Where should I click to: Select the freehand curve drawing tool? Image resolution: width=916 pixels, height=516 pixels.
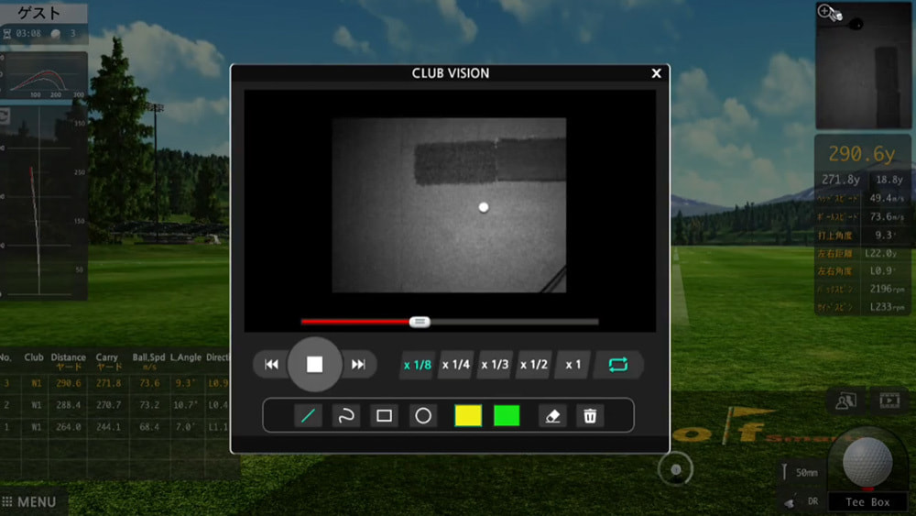tap(346, 416)
